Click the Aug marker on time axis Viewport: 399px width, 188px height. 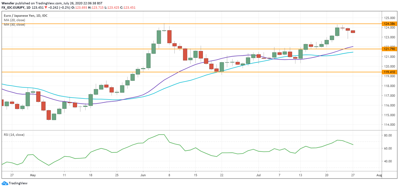[x=379, y=175]
